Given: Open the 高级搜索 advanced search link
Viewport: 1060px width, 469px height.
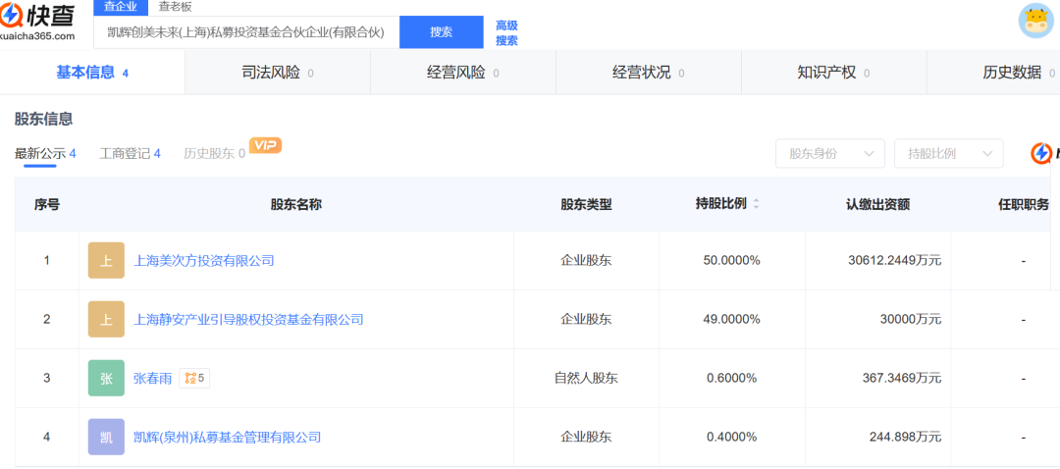Looking at the screenshot, I should [x=506, y=32].
